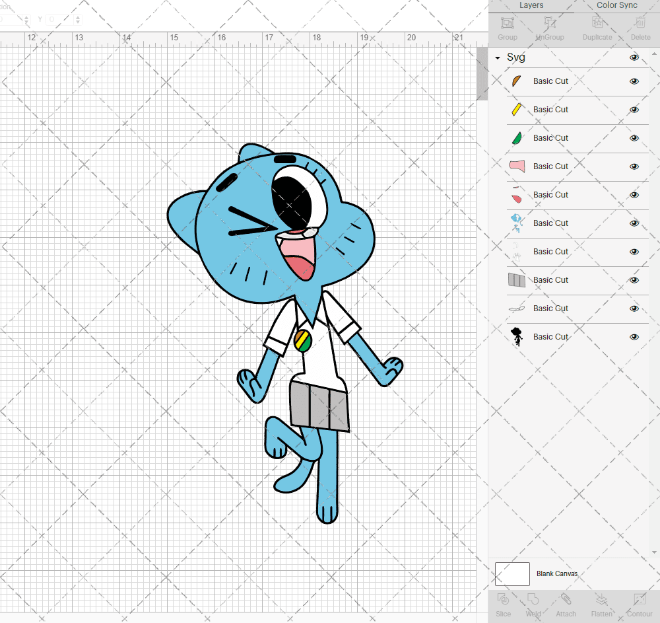Select the red tongue layer thumbnail
The height and width of the screenshot is (623, 660).
[x=517, y=195]
